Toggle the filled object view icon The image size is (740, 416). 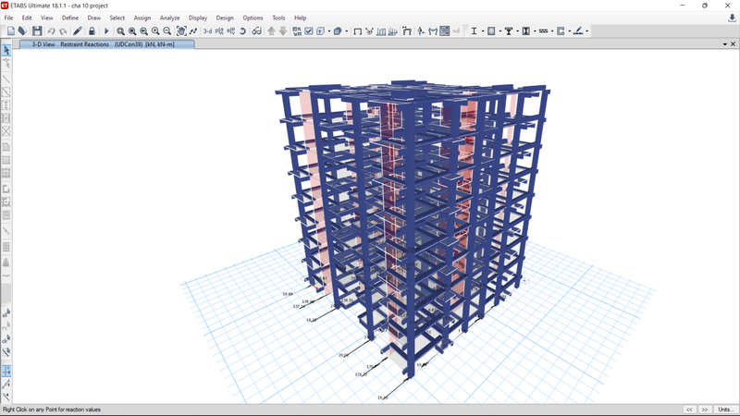point(444,31)
